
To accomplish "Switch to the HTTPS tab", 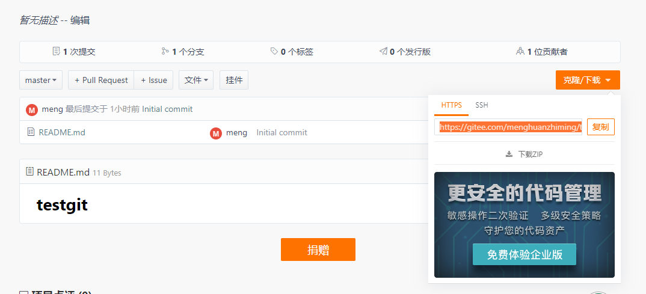I will click(451, 105).
